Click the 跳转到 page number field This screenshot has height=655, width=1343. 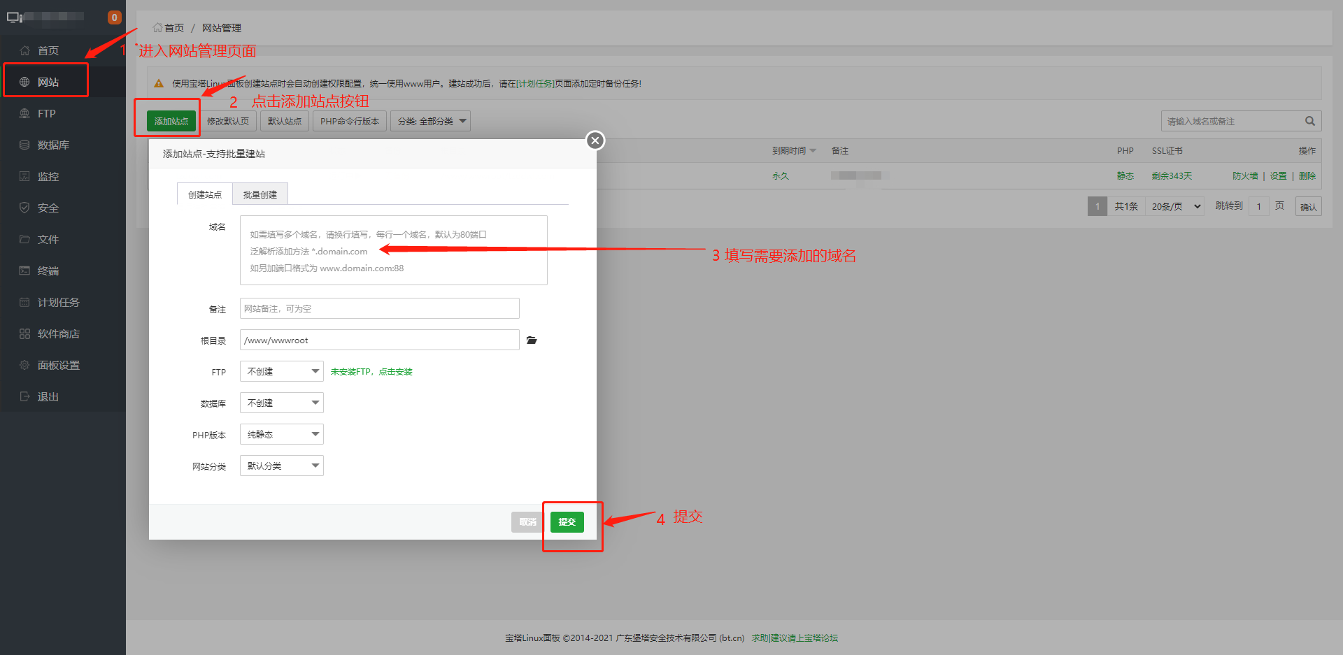click(1258, 206)
